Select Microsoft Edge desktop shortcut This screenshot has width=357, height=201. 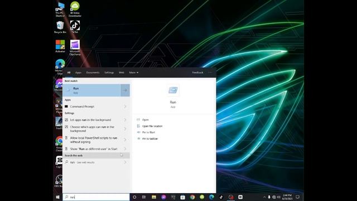(x=60, y=67)
